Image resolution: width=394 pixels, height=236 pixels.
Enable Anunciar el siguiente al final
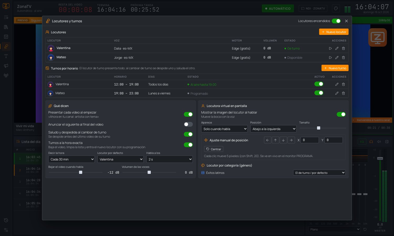tap(188, 124)
